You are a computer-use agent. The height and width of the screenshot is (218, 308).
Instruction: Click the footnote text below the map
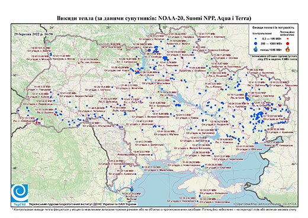point(154,209)
